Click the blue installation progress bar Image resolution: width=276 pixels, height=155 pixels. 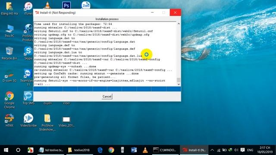(x=107, y=89)
